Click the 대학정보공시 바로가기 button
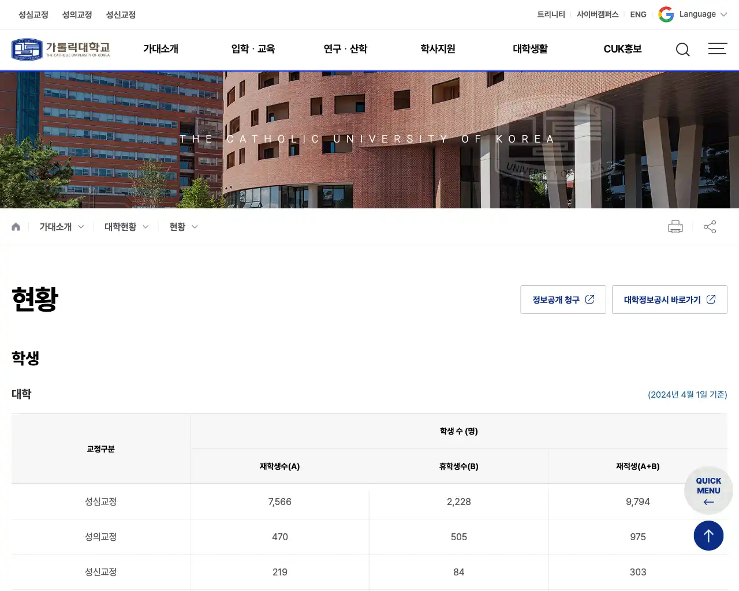This screenshot has height=591, width=739. (670, 300)
